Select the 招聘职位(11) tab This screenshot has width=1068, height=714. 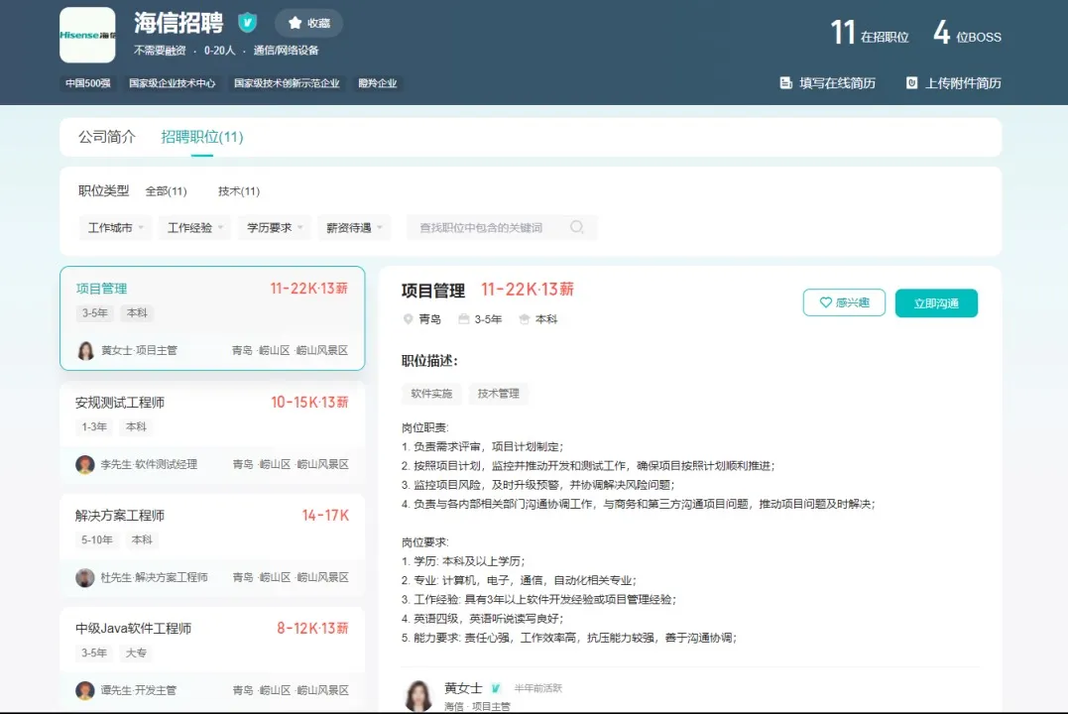(202, 137)
